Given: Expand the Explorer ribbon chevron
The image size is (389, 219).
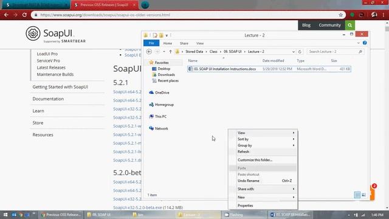Looking at the screenshot, I should (x=358, y=43).
